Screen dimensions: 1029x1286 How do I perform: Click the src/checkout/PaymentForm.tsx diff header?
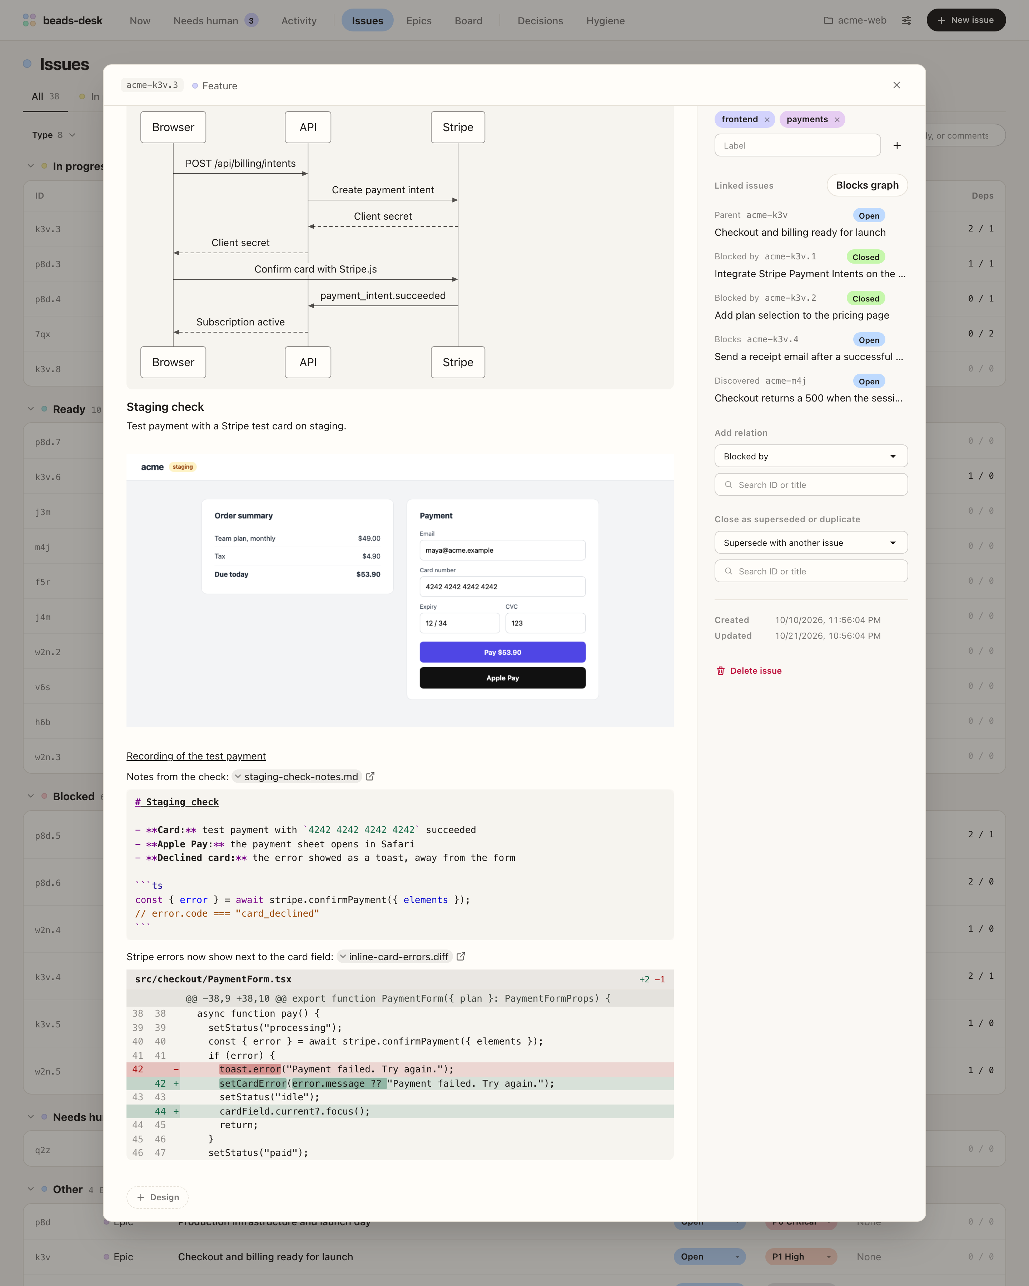click(400, 980)
